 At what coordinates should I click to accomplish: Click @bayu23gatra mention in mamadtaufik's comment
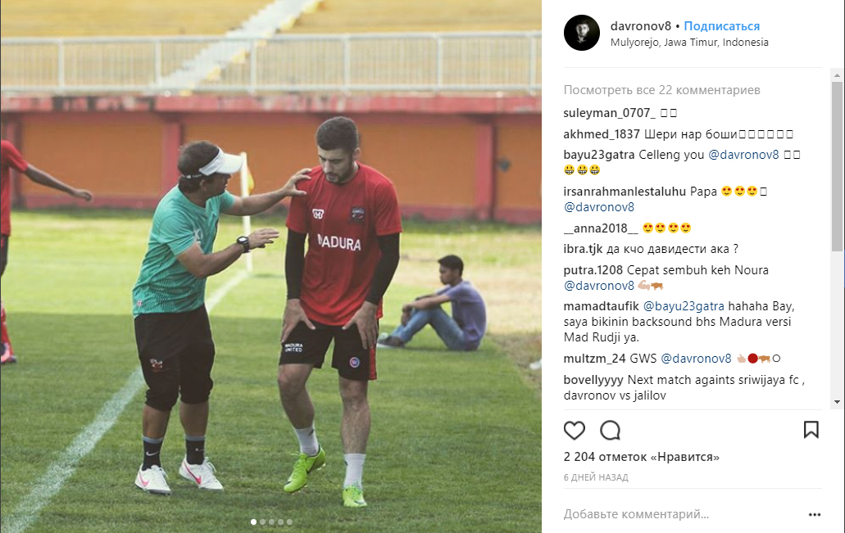pos(684,306)
